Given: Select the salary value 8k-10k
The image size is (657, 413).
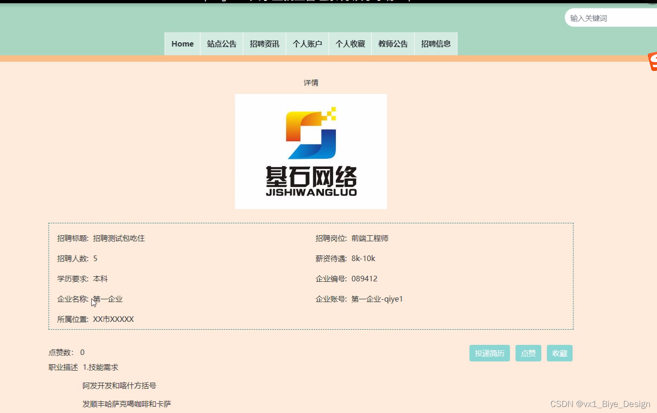Looking at the screenshot, I should click(x=363, y=259).
